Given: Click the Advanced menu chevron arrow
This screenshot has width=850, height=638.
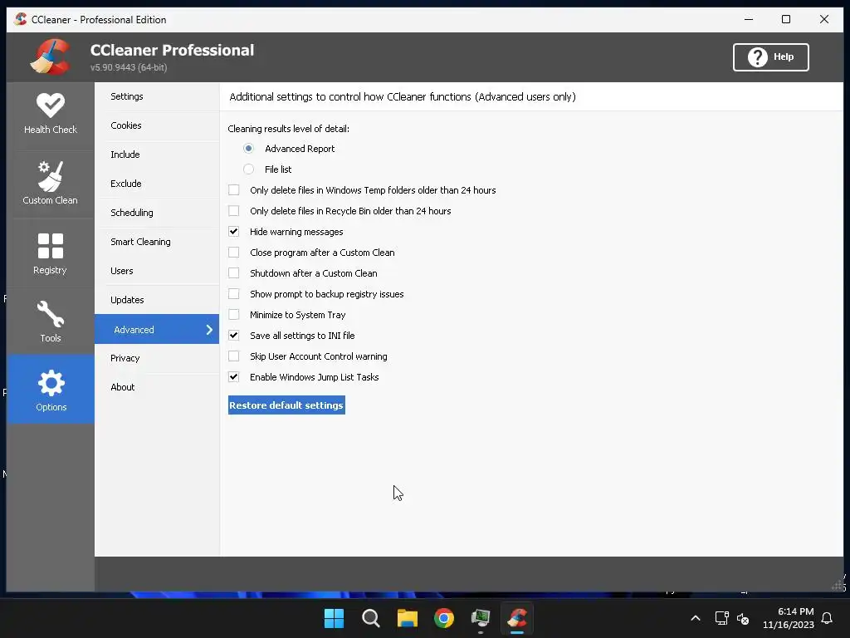Looking at the screenshot, I should pyautogui.click(x=209, y=329).
